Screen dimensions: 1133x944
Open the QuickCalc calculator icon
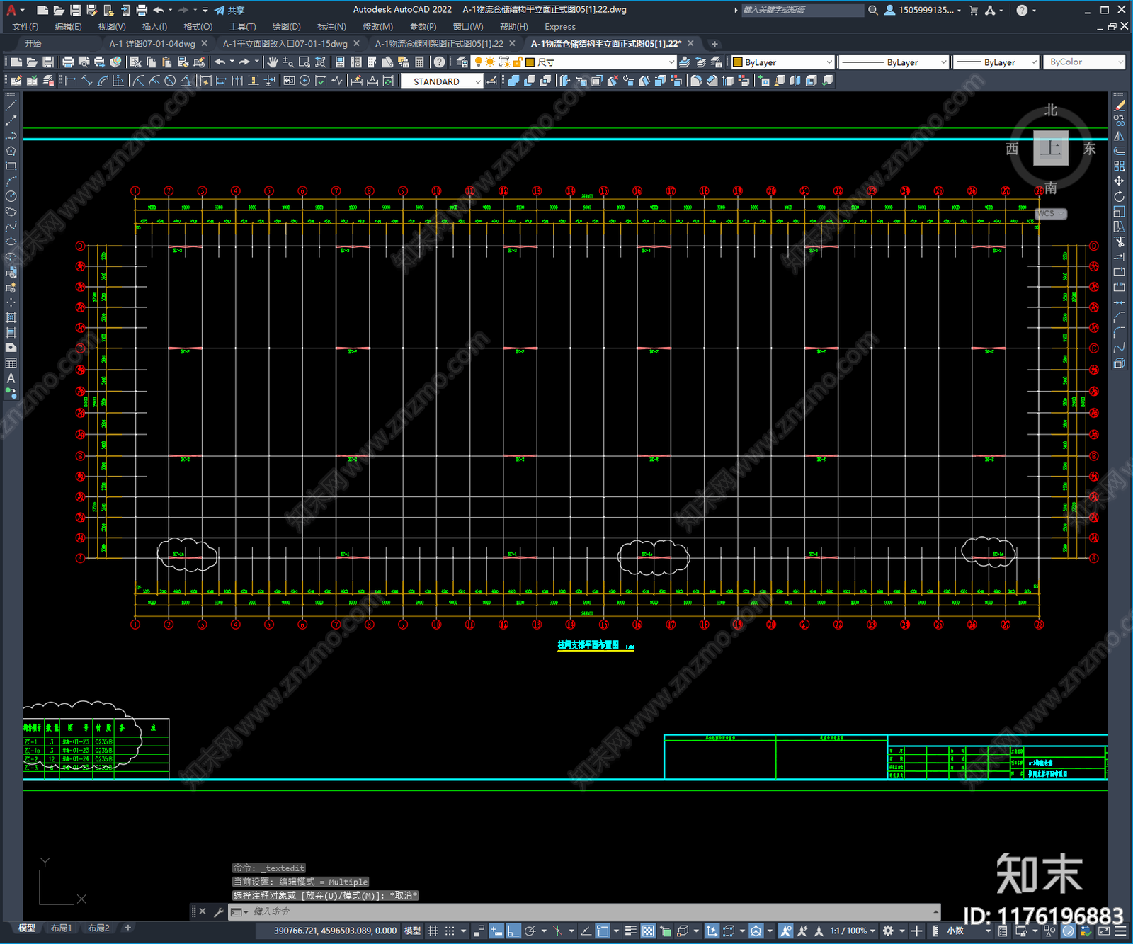(420, 62)
